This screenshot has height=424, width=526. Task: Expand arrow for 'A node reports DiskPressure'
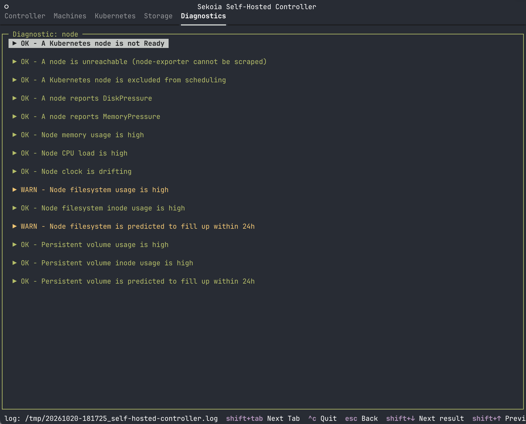[x=15, y=98]
